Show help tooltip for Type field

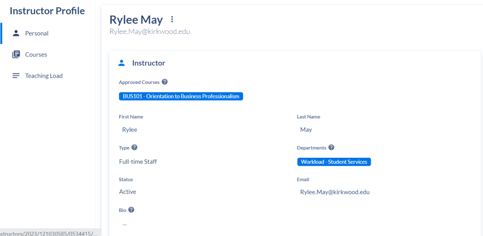click(134, 147)
